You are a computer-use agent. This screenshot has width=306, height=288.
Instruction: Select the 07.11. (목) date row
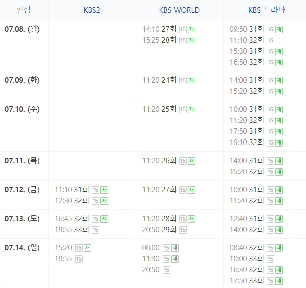pyautogui.click(x=22, y=161)
